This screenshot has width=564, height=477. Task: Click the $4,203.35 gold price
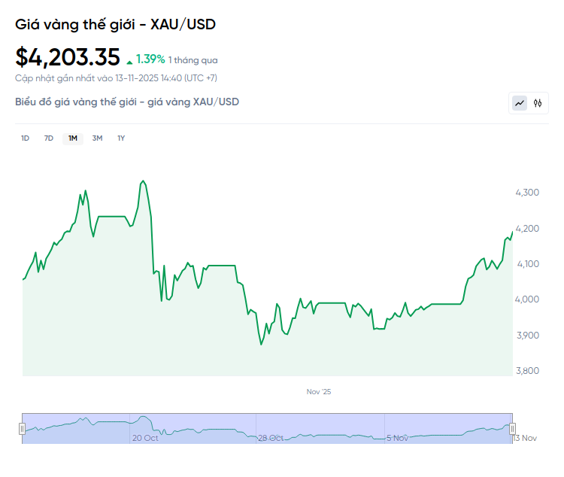[x=68, y=57]
